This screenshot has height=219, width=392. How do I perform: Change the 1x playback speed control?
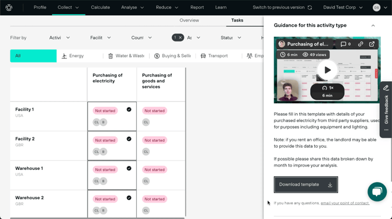pos(327,91)
